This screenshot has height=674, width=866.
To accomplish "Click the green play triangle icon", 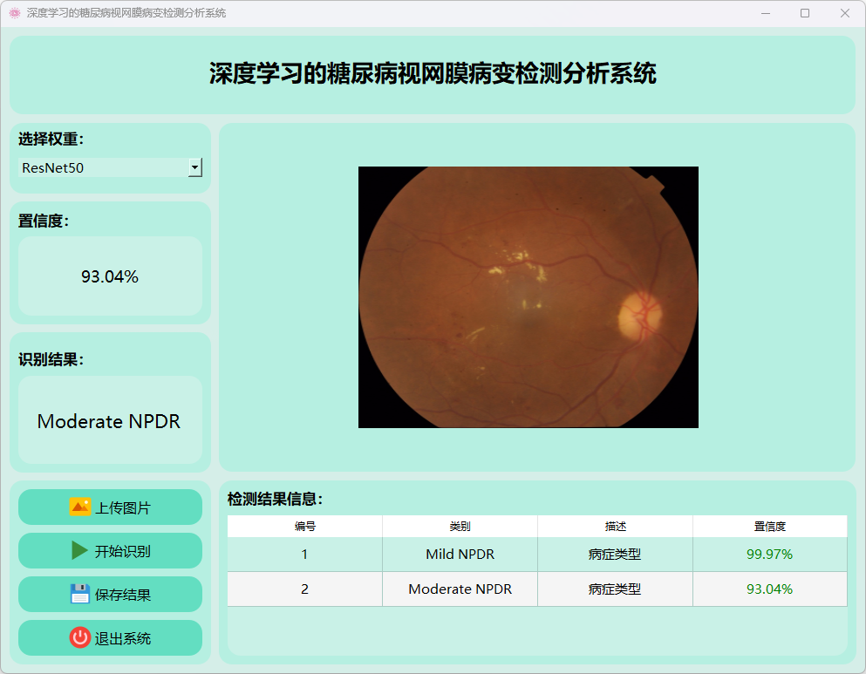I will click(x=79, y=550).
